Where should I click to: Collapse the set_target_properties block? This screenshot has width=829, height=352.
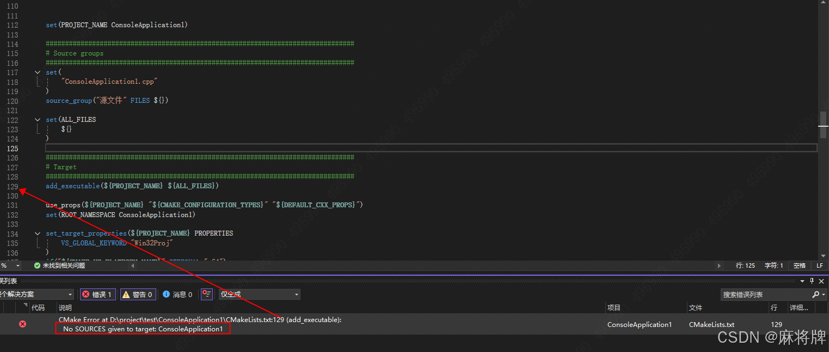coord(38,233)
